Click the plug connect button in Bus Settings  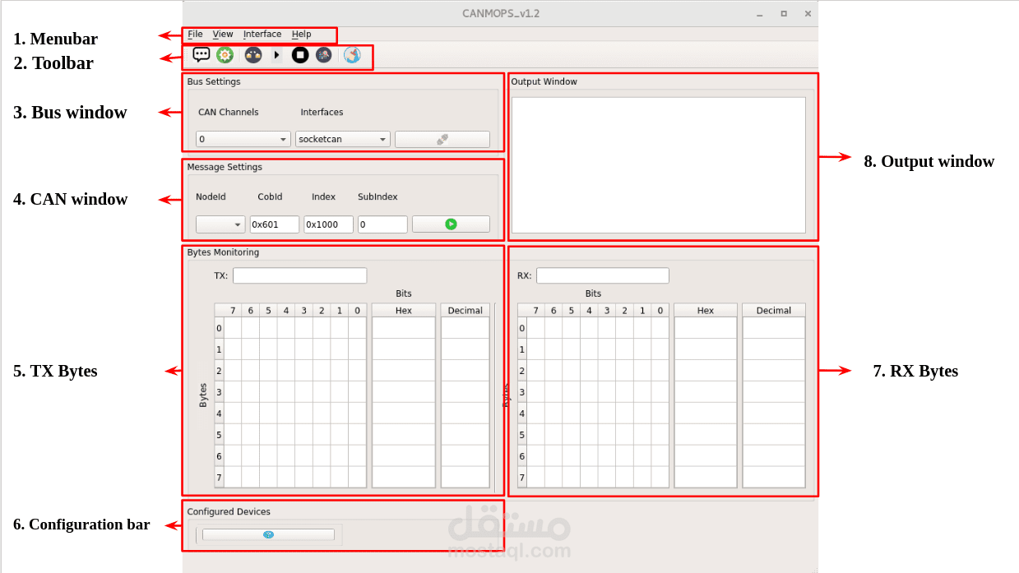tap(442, 139)
